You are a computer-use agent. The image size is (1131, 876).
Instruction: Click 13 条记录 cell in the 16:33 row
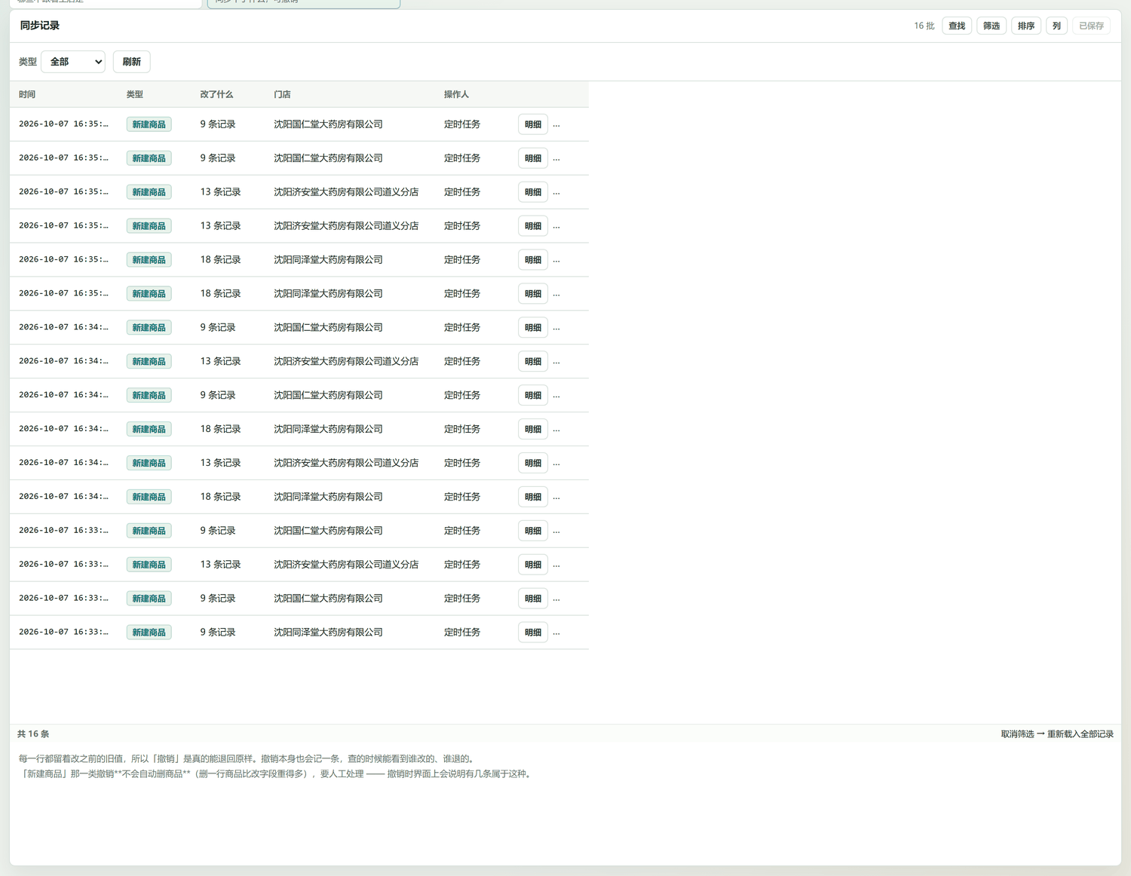click(x=220, y=565)
